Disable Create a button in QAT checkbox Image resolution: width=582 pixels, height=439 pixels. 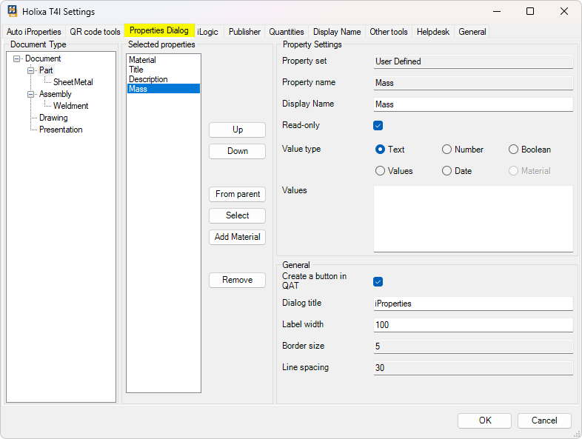[378, 281]
